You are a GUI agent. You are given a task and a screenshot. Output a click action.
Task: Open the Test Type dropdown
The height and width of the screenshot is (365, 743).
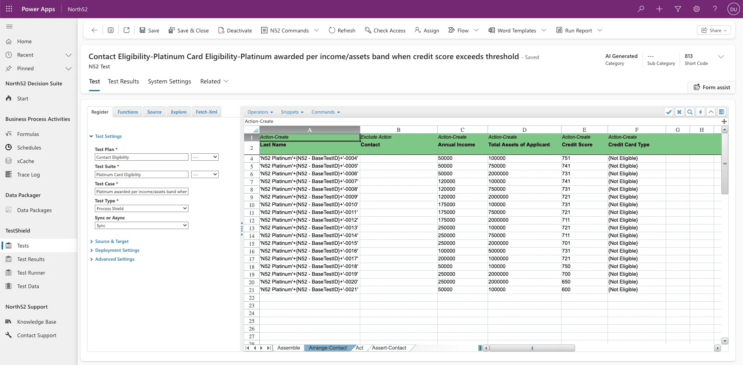point(142,209)
